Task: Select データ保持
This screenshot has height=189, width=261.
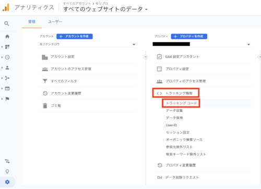Action: (174, 118)
